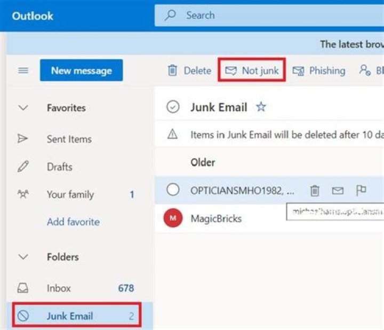Click the Older group header
Screen dimensions: 384x330
tap(203, 162)
